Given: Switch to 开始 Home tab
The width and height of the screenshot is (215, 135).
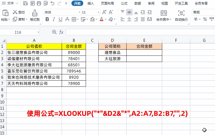Looking at the screenshot, I should tap(77, 3).
